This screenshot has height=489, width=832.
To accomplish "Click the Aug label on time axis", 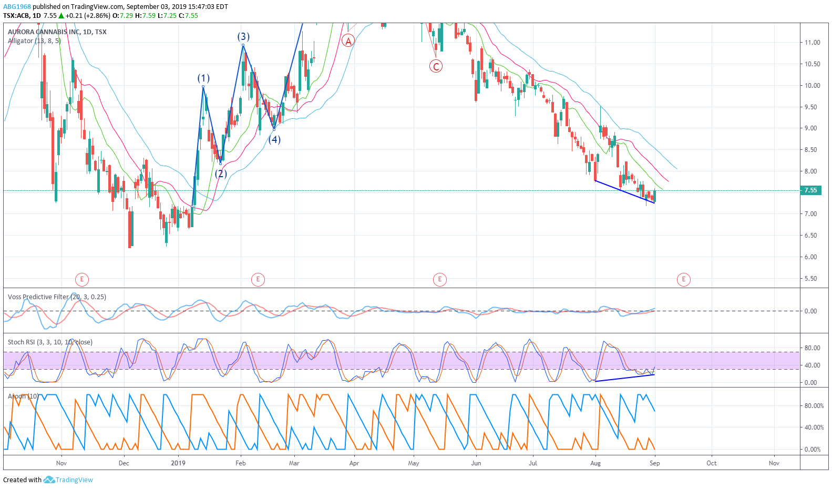I will 595,463.
